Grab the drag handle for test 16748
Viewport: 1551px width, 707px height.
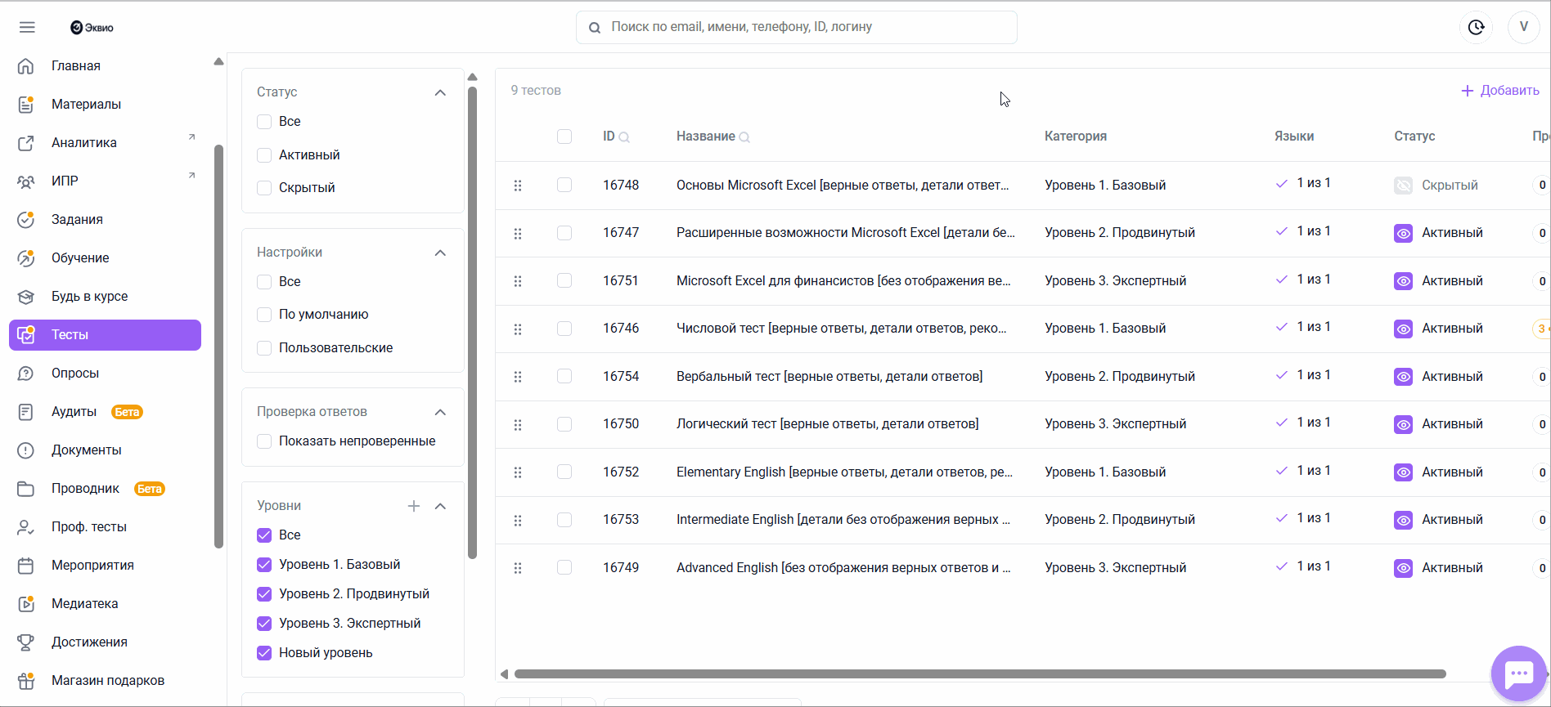(518, 186)
